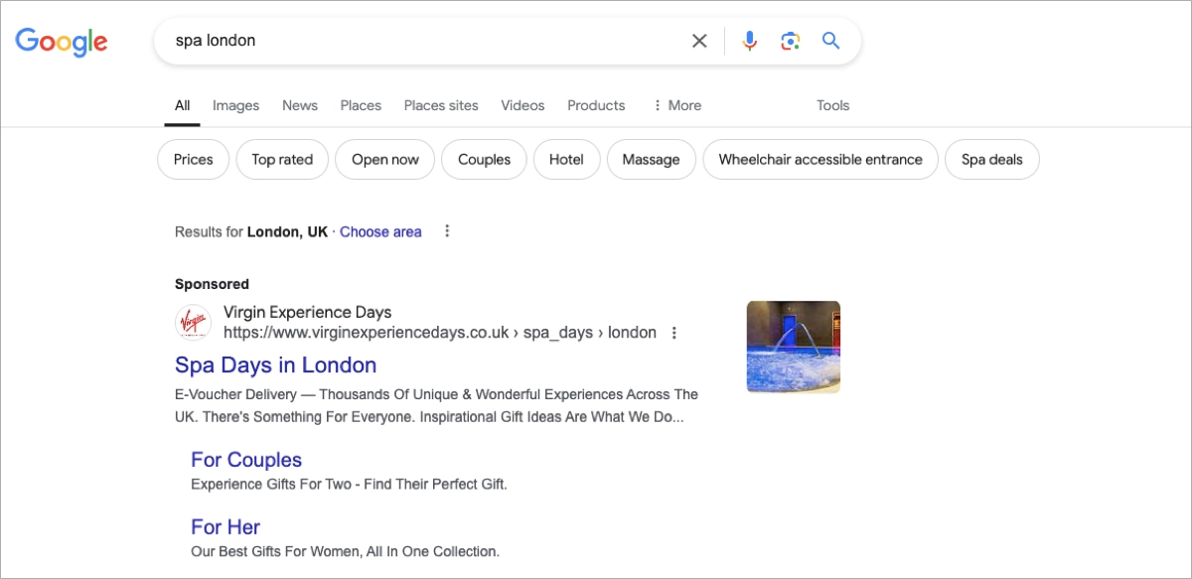Open the three-dot menu beside Choose area

tap(446, 230)
